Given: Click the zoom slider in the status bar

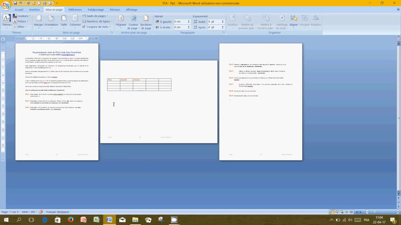Looking at the screenshot, I should pyautogui.click(x=374, y=212).
